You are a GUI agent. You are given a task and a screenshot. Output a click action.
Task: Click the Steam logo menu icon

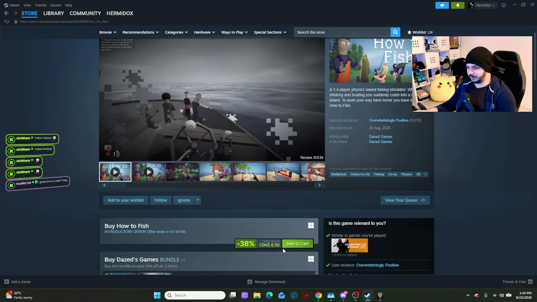click(6, 5)
